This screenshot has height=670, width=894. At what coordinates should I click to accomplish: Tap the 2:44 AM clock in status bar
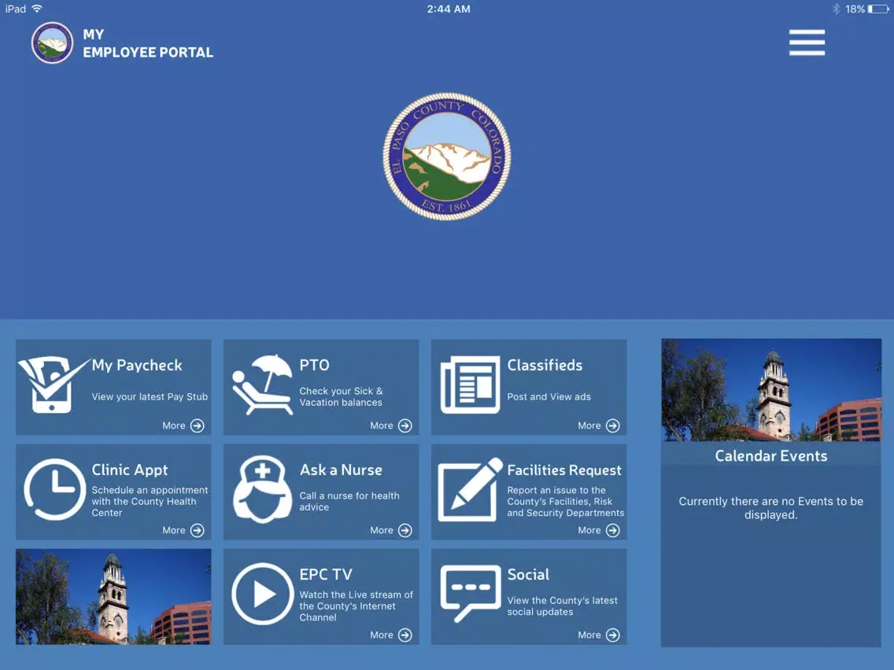(x=449, y=9)
